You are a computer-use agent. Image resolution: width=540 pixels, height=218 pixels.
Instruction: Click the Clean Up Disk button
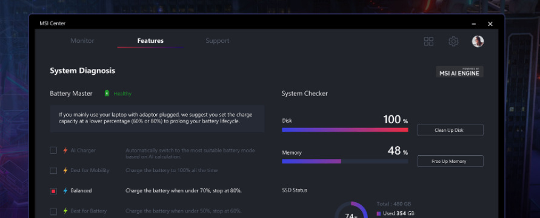[450, 130]
